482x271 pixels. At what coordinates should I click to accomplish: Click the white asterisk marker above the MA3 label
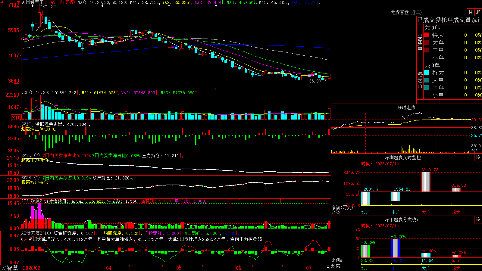[x=216, y=6]
